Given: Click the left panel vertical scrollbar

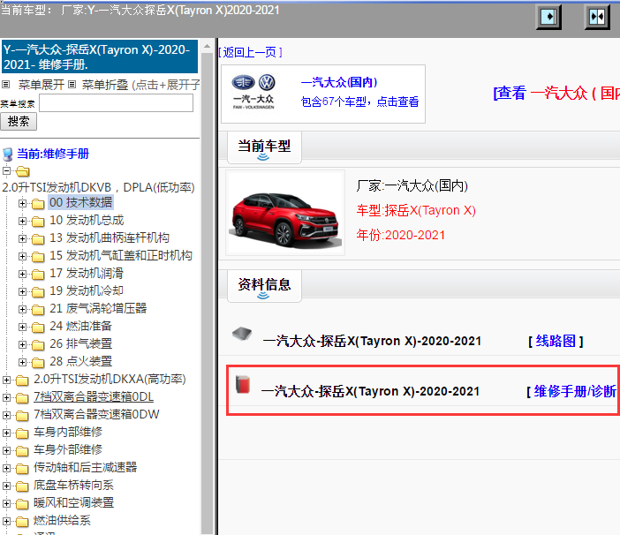Looking at the screenshot, I should (x=207, y=292).
